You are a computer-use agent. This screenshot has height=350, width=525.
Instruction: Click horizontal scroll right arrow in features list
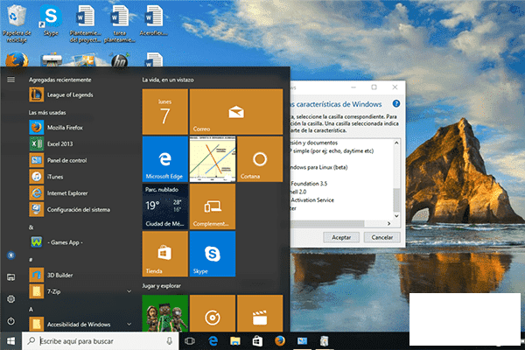tap(388, 223)
